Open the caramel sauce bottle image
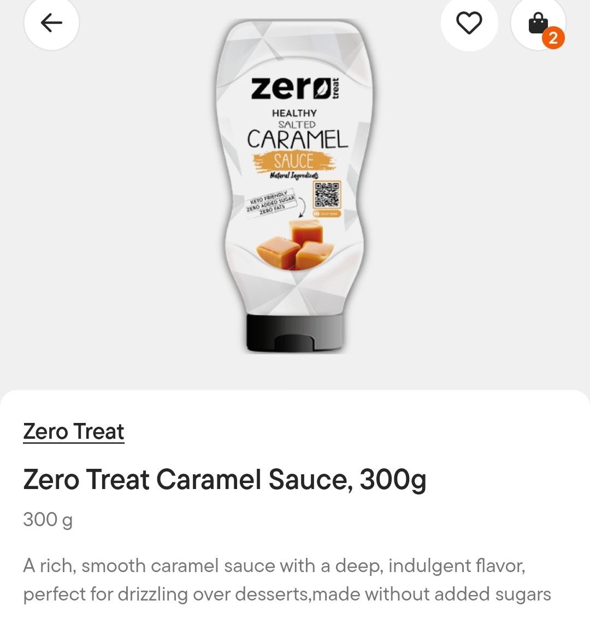This screenshot has height=624, width=590. [295, 186]
